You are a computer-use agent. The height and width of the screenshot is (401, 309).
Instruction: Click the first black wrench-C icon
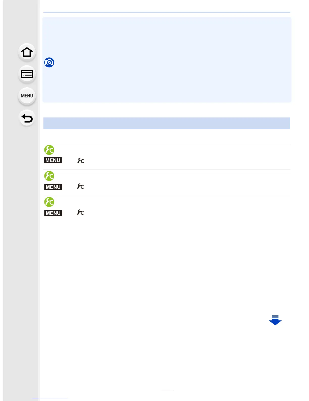point(81,161)
